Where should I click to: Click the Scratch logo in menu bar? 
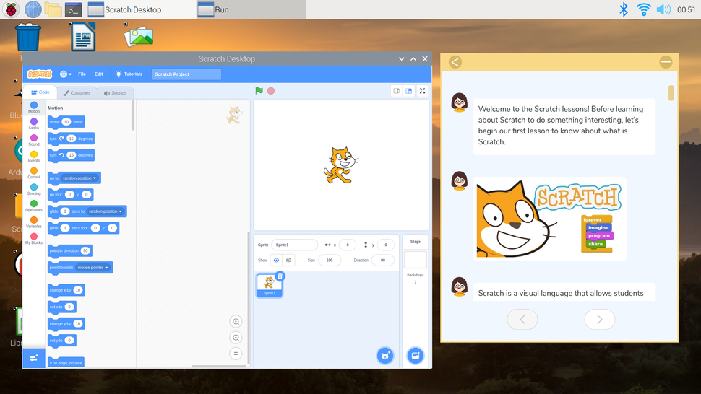coord(40,74)
